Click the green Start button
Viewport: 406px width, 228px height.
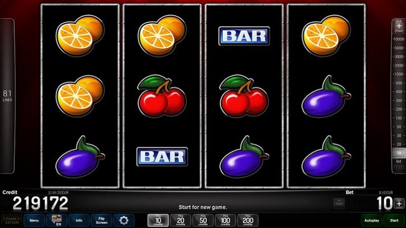coord(394,220)
